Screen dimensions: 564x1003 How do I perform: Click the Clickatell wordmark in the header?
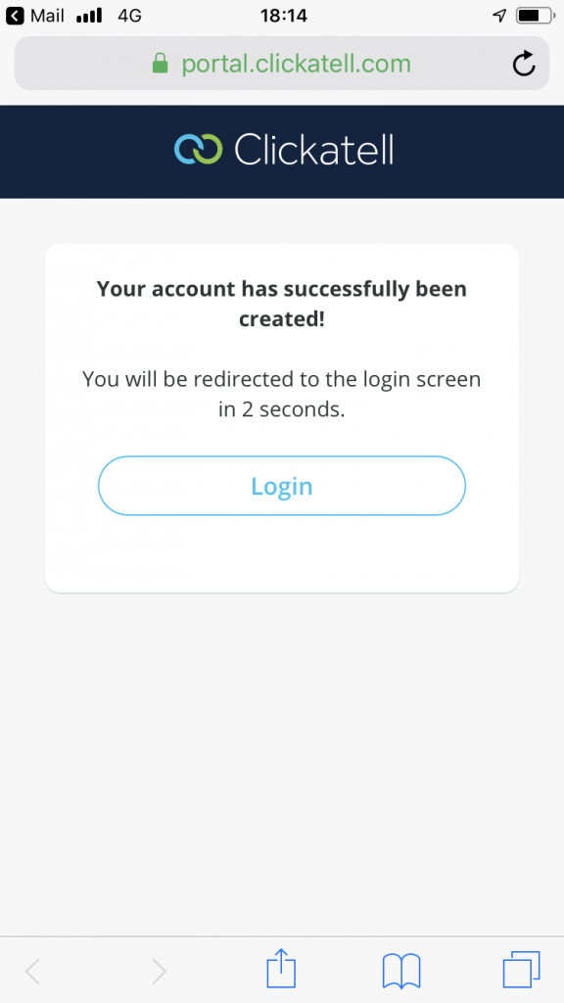313,150
